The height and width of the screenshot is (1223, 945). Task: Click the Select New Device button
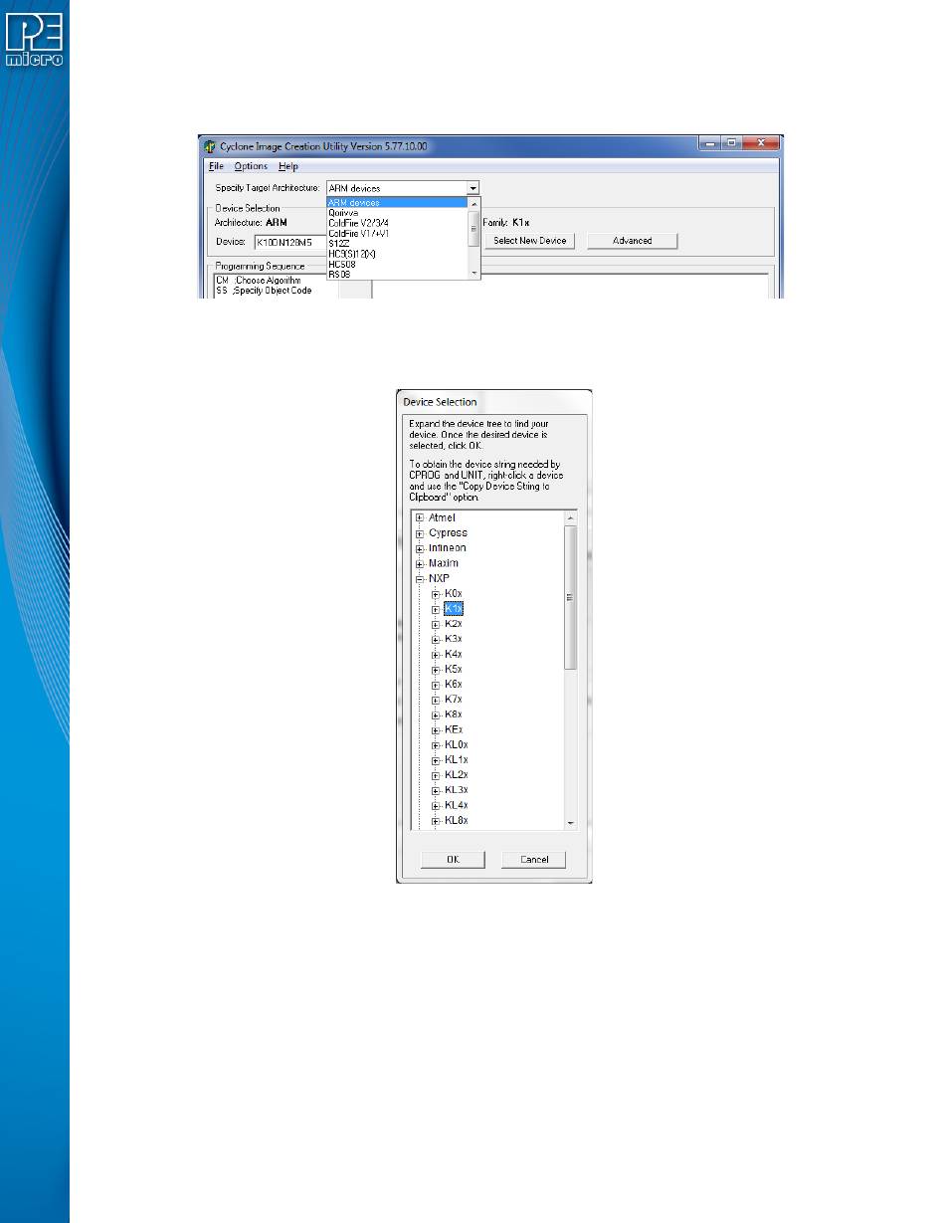[x=530, y=241]
